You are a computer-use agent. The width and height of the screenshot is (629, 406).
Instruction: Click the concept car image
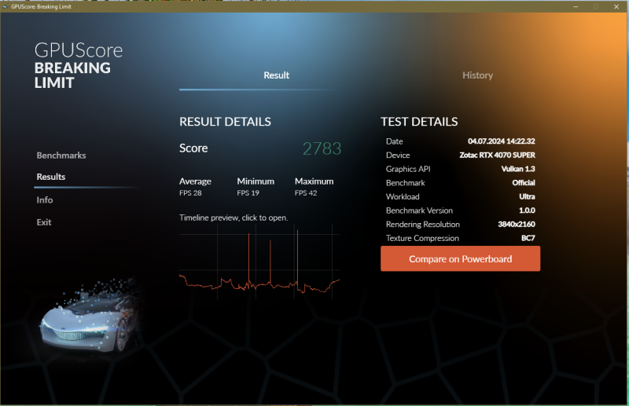pyautogui.click(x=89, y=316)
